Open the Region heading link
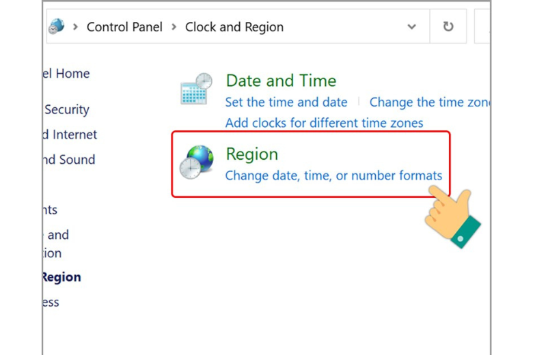This screenshot has width=533, height=355. tap(252, 154)
